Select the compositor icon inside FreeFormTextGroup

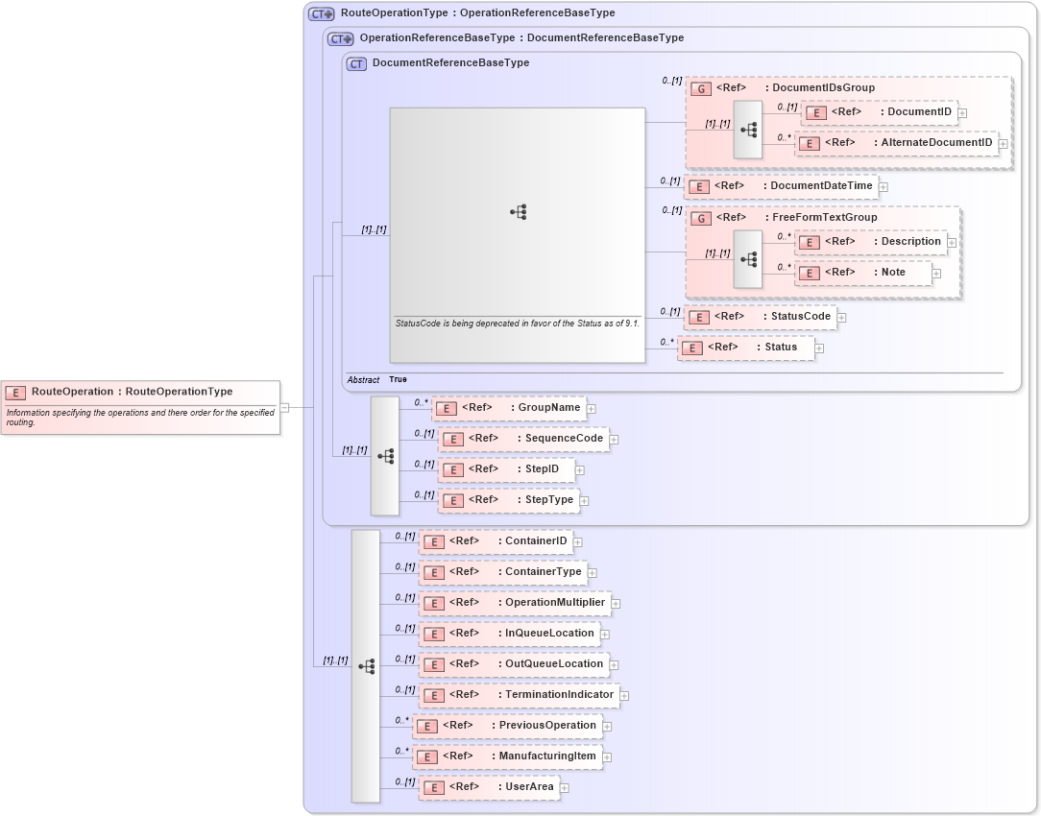coord(748,257)
